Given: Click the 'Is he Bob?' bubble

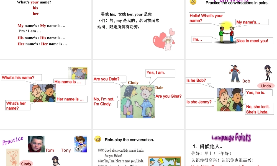Looking at the screenshot, I should pyautogui.click(x=198, y=81).
